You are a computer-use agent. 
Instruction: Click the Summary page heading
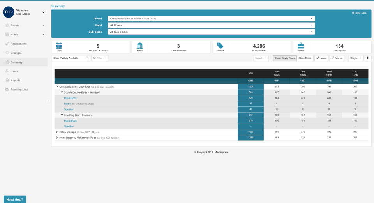[x=58, y=7]
